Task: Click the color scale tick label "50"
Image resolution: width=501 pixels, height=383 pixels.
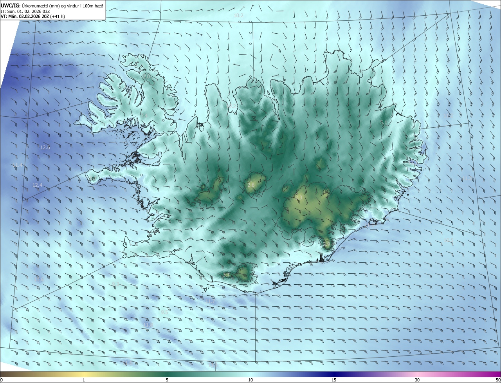Action: (498, 380)
